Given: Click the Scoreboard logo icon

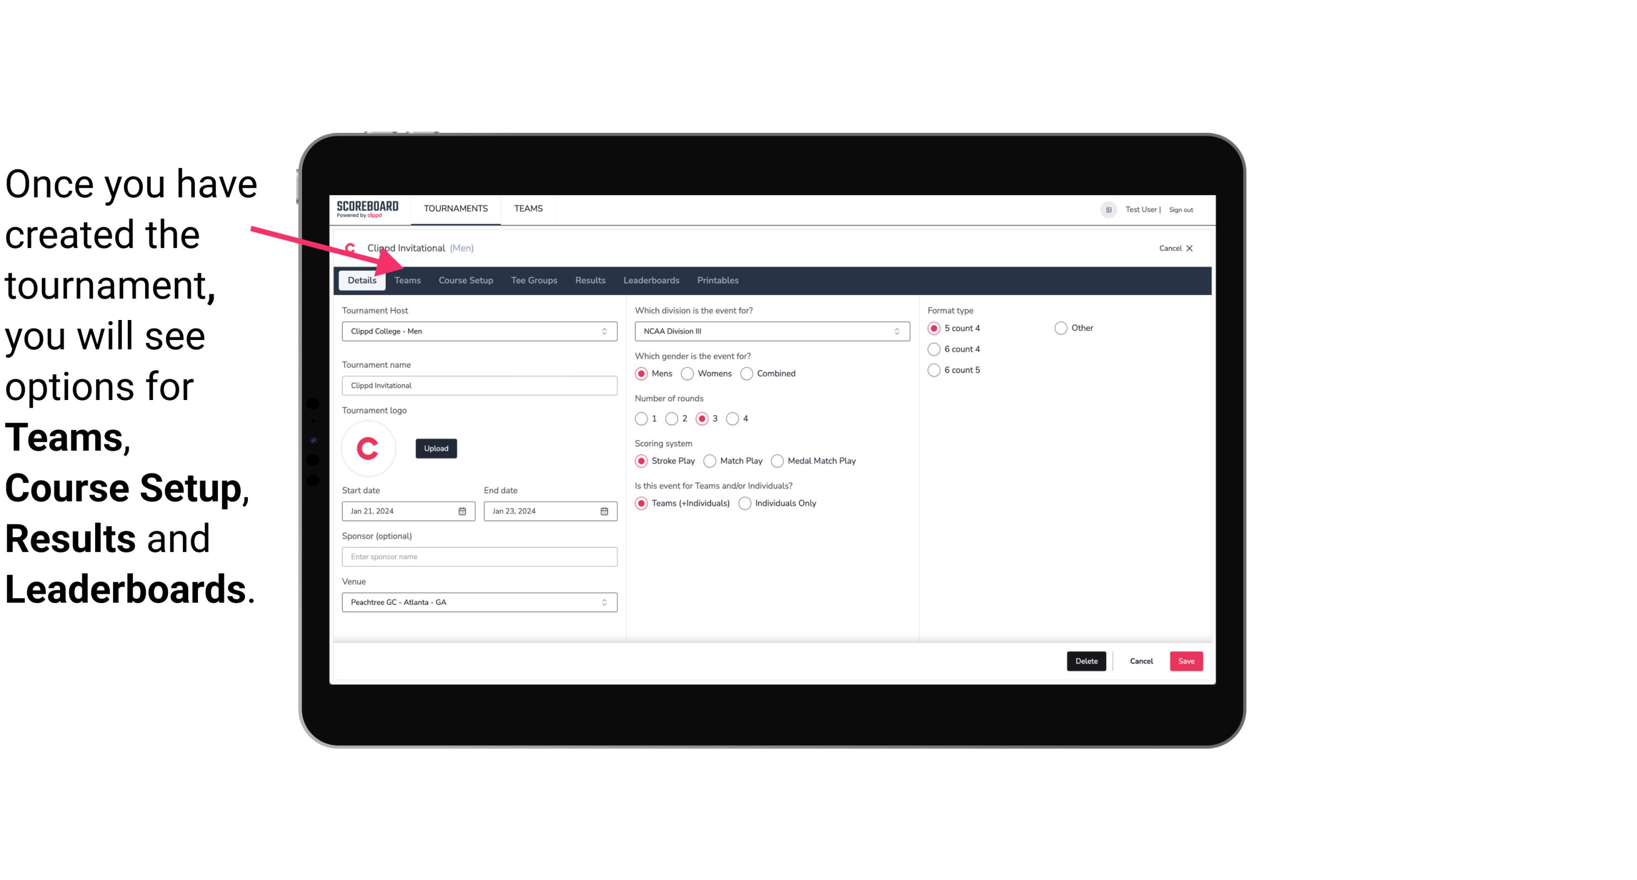Looking at the screenshot, I should point(367,208).
